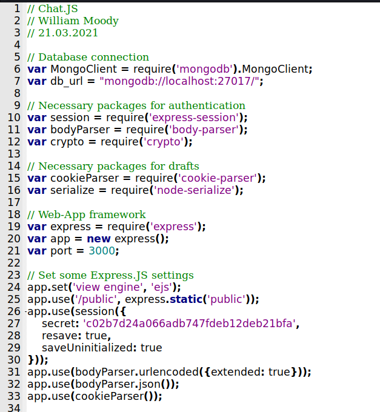Click the comment "// Necessary packages for authentication"
Screen dimensions: 380x412
pos(136,105)
